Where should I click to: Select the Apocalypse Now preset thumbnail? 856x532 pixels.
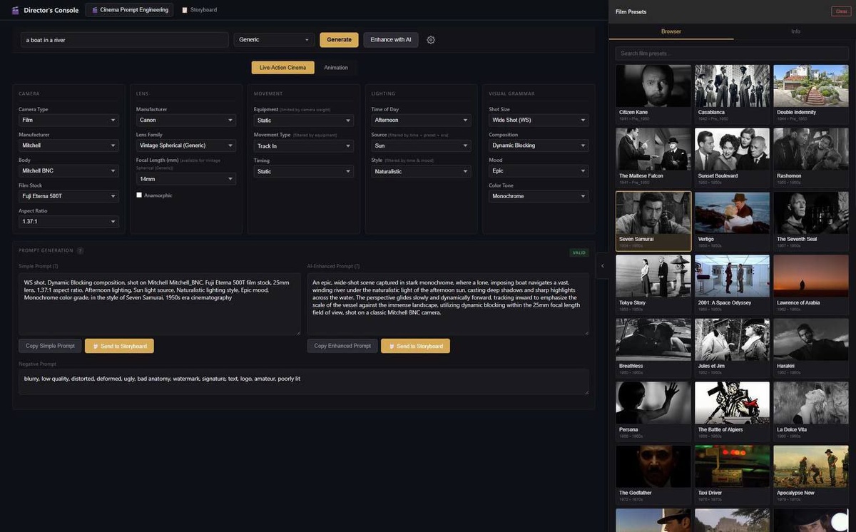tap(811, 474)
